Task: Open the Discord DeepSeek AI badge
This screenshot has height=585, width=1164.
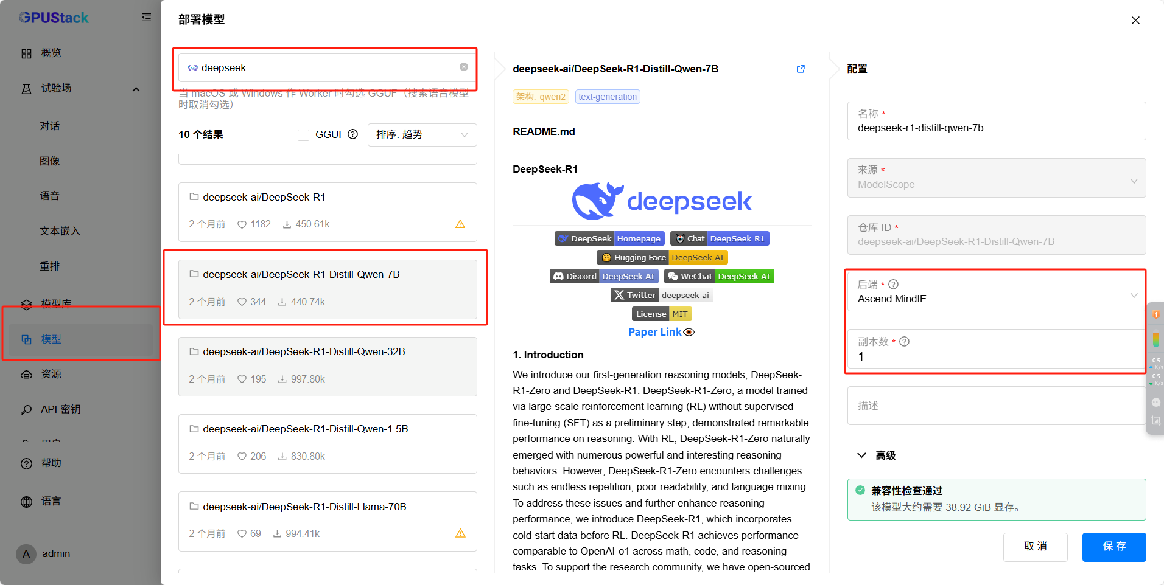Action: click(x=604, y=276)
